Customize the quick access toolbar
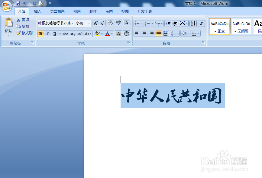262x178 pixels. pos(50,3)
